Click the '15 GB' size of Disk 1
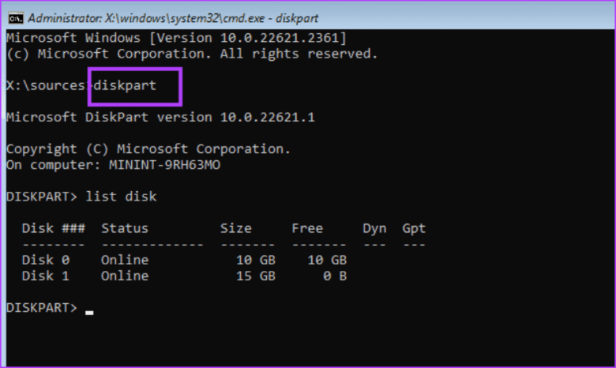The image size is (616, 368). 256,276
